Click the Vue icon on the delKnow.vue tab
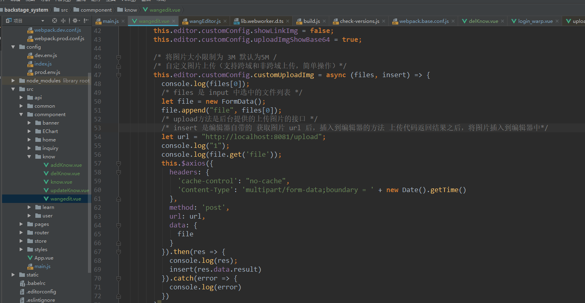 pos(465,21)
